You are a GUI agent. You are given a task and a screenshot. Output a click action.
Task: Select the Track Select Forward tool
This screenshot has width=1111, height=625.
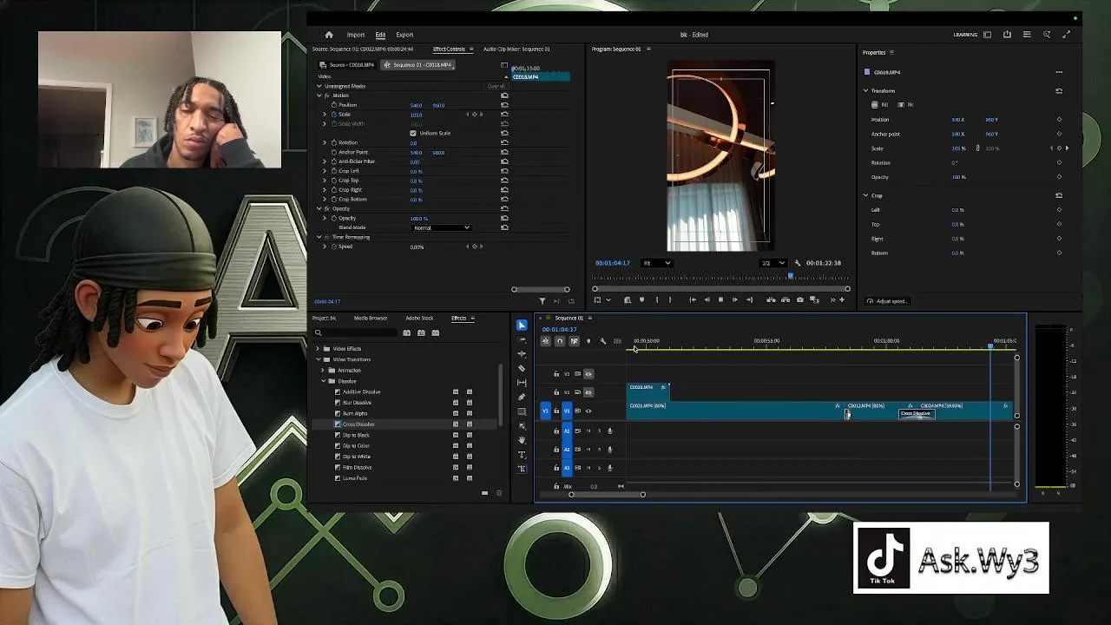coord(522,339)
